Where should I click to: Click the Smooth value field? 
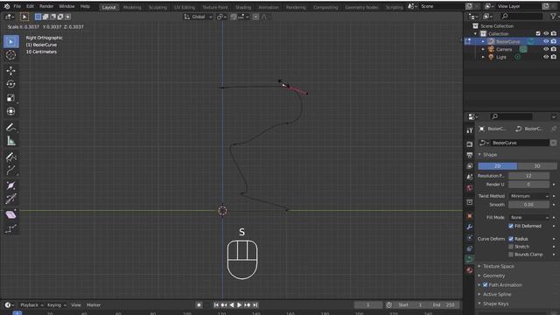coord(528,205)
